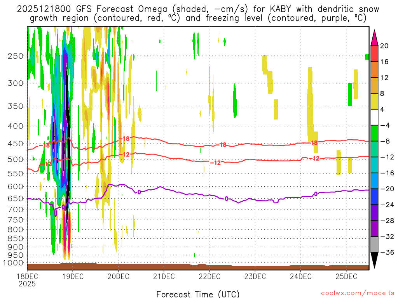Image resolution: width=398 pixels, height=298 pixels.
Task: Click the 1000 pressure level label
Action: 13,263
